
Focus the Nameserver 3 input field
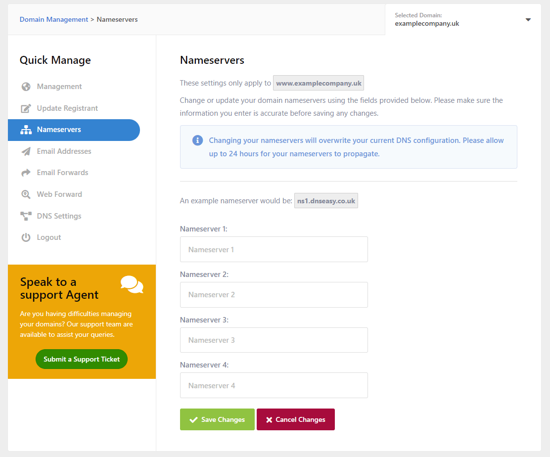click(274, 340)
